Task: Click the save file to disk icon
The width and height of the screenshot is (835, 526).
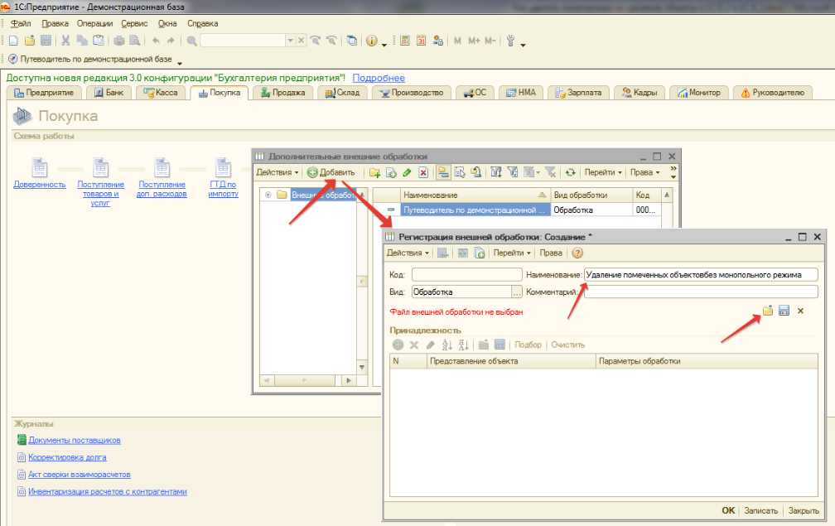Action: [x=784, y=311]
